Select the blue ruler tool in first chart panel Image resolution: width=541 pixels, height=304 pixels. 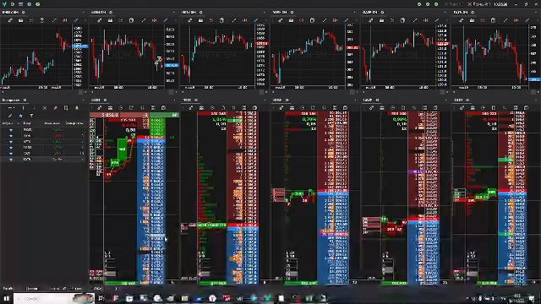point(76,20)
